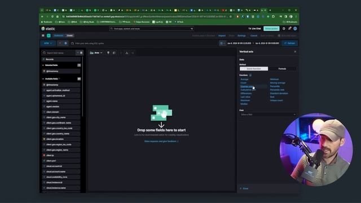Viewport: 361px width, 203px height.
Task: Click the green space avatar icon
Action: [x=49, y=36]
